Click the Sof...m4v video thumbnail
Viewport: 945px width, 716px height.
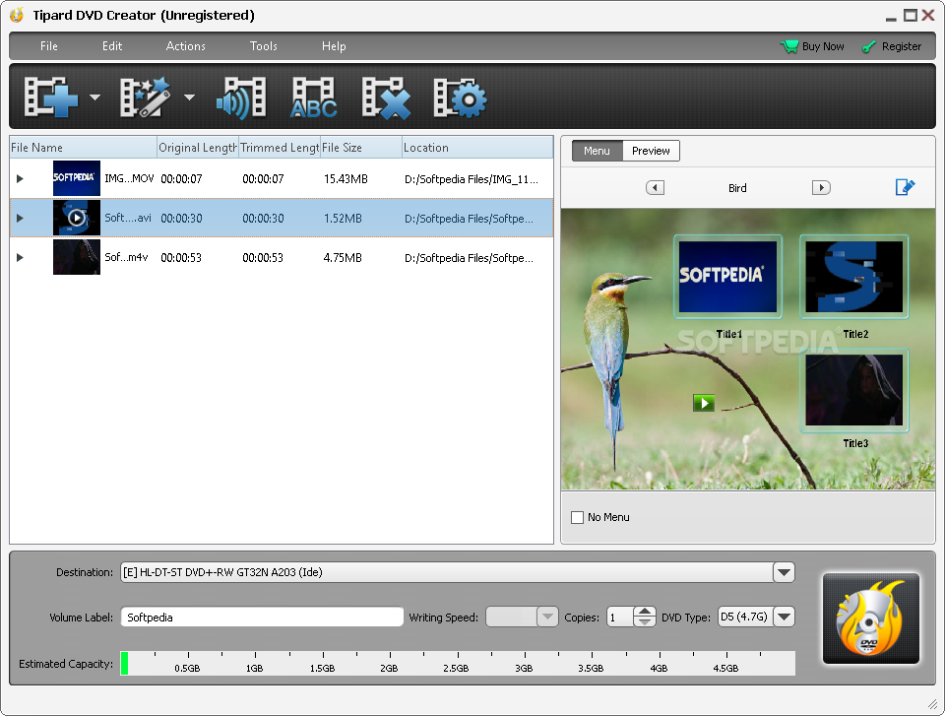(77, 257)
